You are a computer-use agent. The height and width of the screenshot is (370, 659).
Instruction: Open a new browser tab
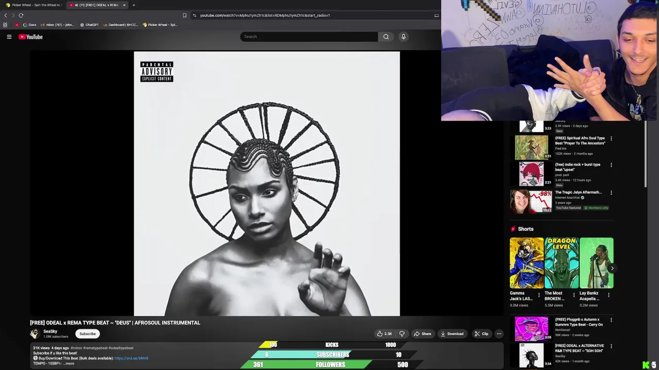(x=133, y=5)
